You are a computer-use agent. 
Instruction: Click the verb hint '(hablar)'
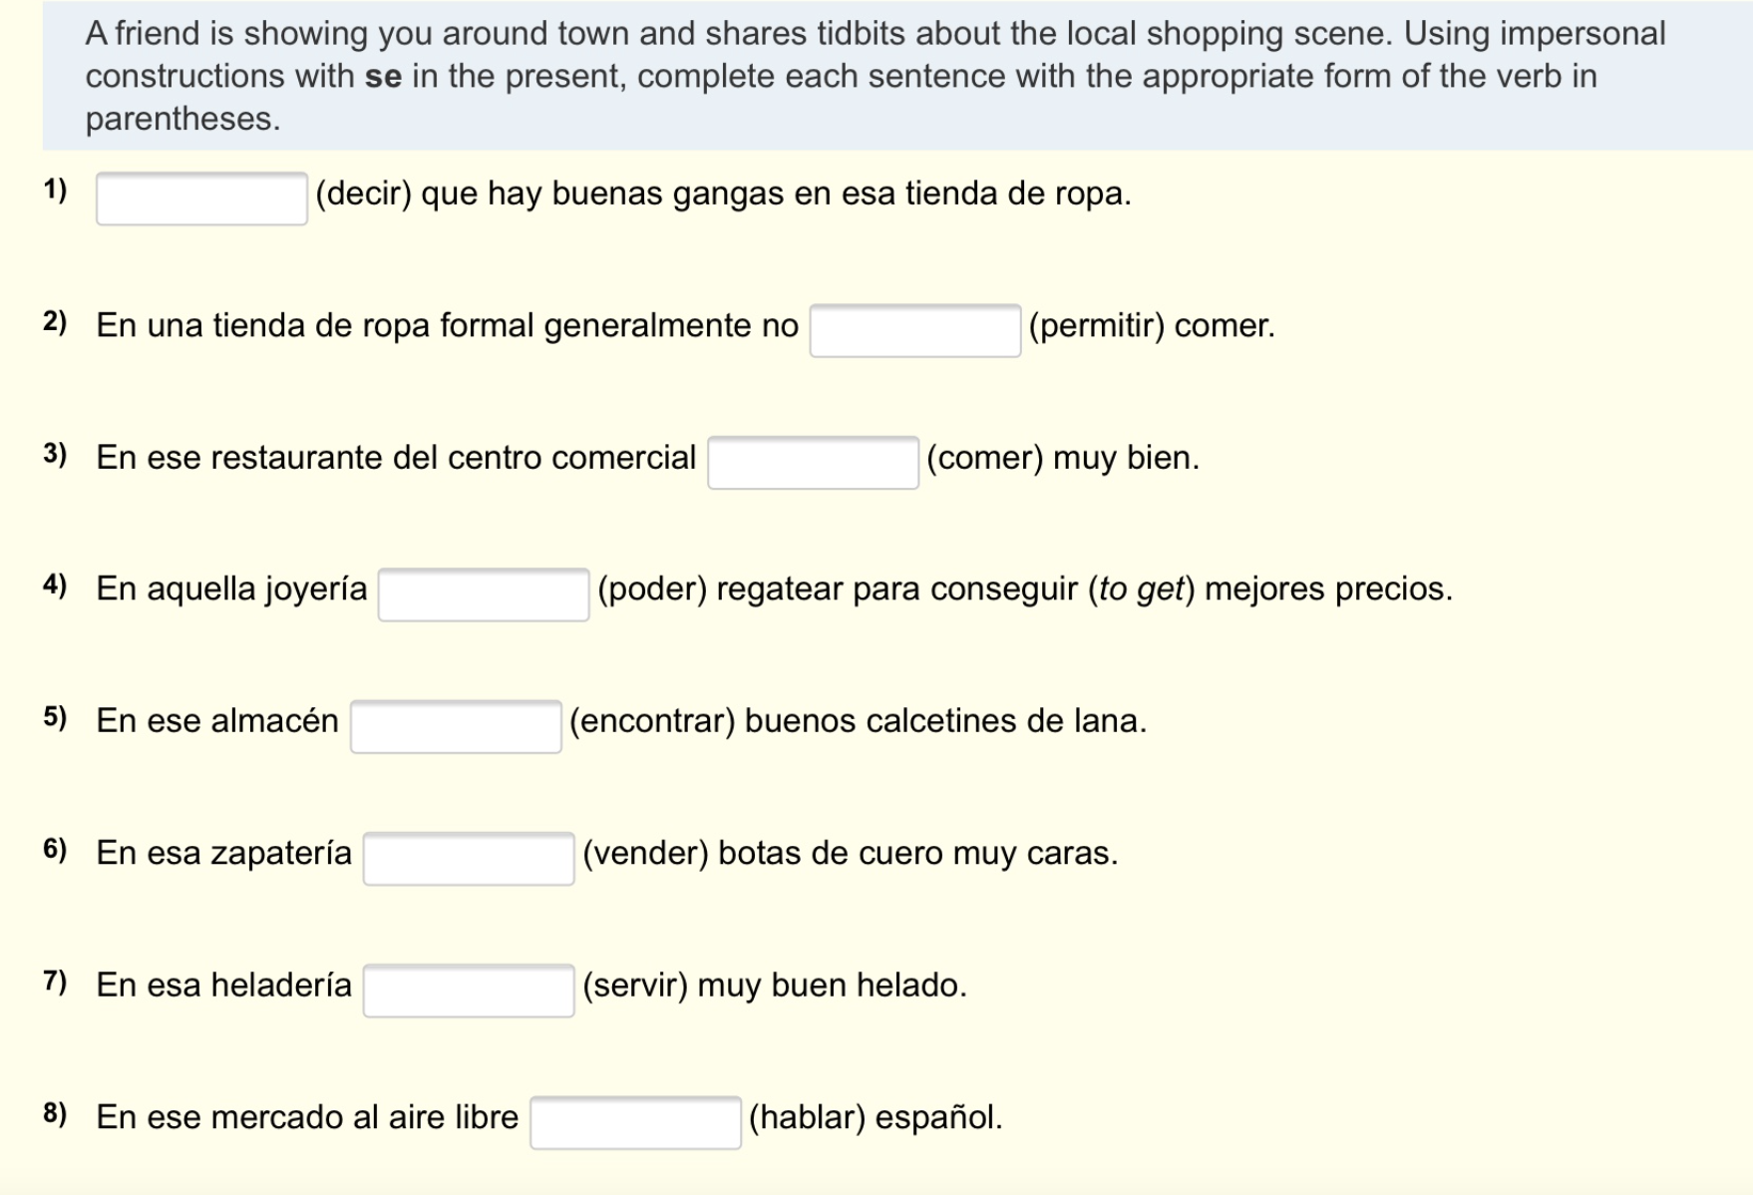(807, 1117)
